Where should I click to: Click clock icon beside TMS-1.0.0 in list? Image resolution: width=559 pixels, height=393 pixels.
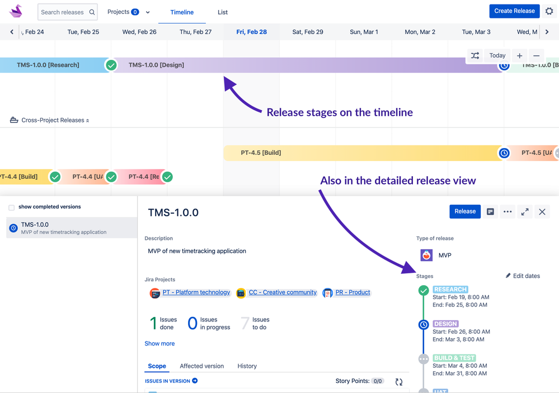[13, 228]
